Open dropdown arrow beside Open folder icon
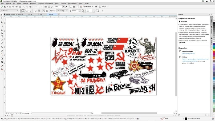The width and height of the screenshot is (215, 121). [7, 7]
